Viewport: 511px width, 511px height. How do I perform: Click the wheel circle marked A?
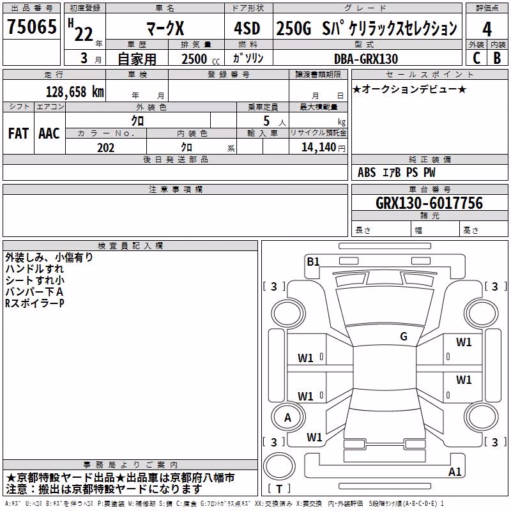[288, 417]
